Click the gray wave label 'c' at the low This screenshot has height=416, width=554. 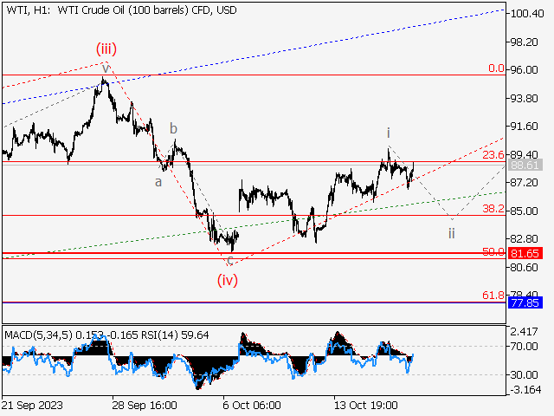pyautogui.click(x=230, y=261)
